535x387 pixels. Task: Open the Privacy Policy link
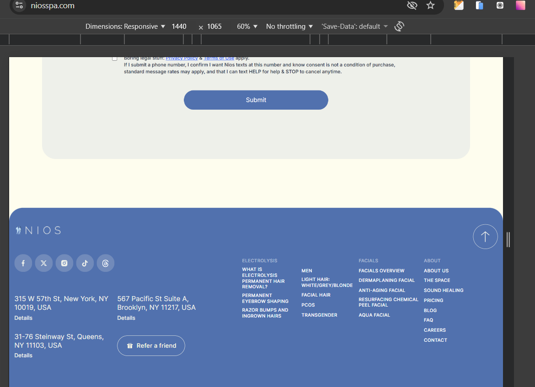click(x=182, y=58)
